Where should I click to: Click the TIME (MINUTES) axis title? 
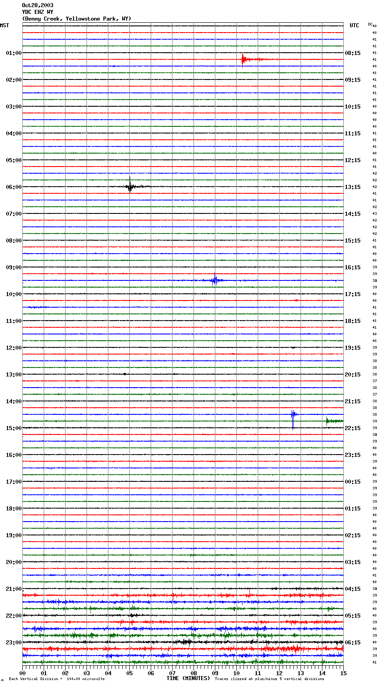click(x=188, y=678)
